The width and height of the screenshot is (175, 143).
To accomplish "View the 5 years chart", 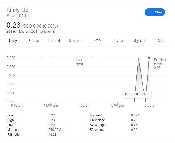I will (x=140, y=41).
